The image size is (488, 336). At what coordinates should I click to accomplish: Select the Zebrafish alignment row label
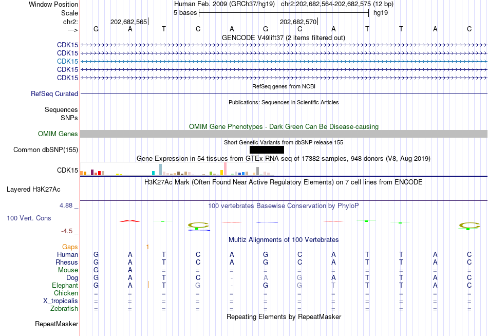[64, 309]
